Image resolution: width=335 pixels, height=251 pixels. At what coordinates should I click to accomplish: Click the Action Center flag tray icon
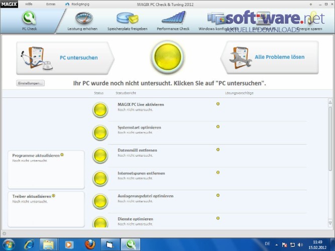click(284, 245)
